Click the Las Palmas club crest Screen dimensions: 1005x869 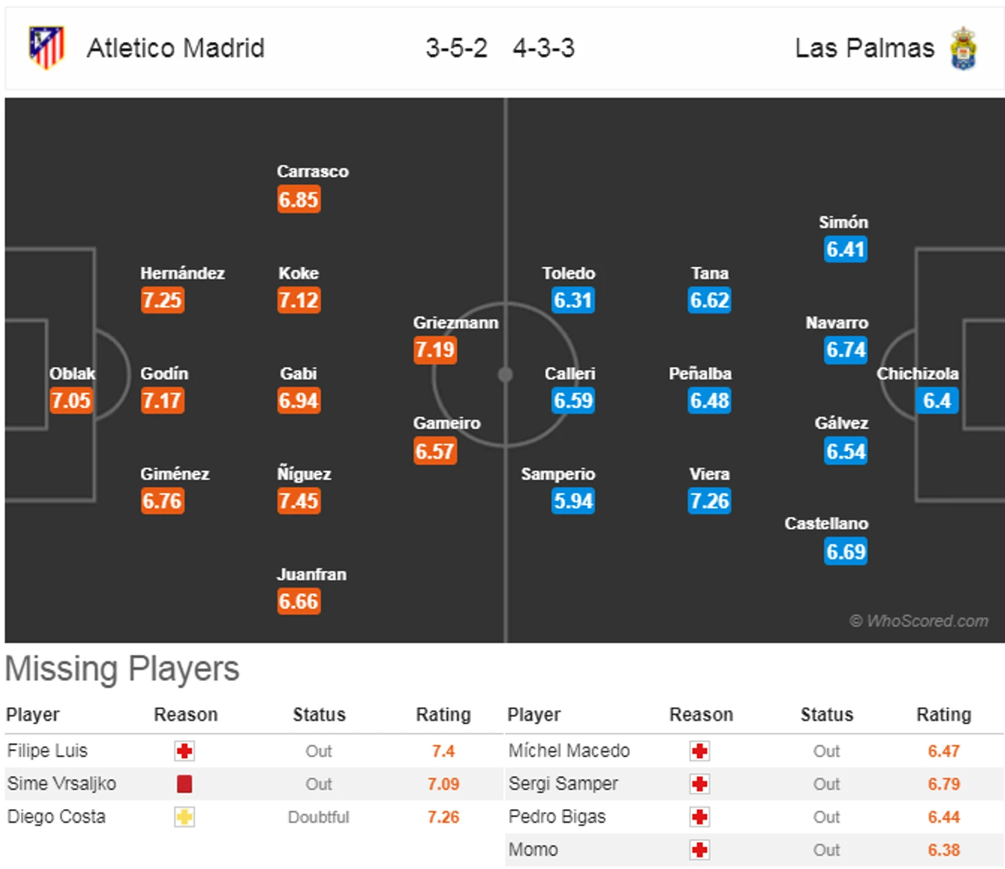point(963,48)
